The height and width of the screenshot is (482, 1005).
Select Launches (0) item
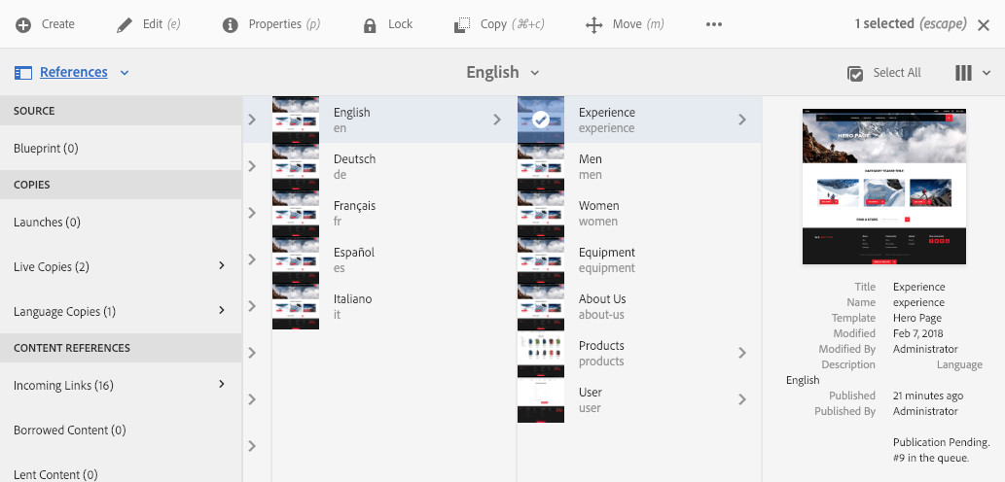121,223
